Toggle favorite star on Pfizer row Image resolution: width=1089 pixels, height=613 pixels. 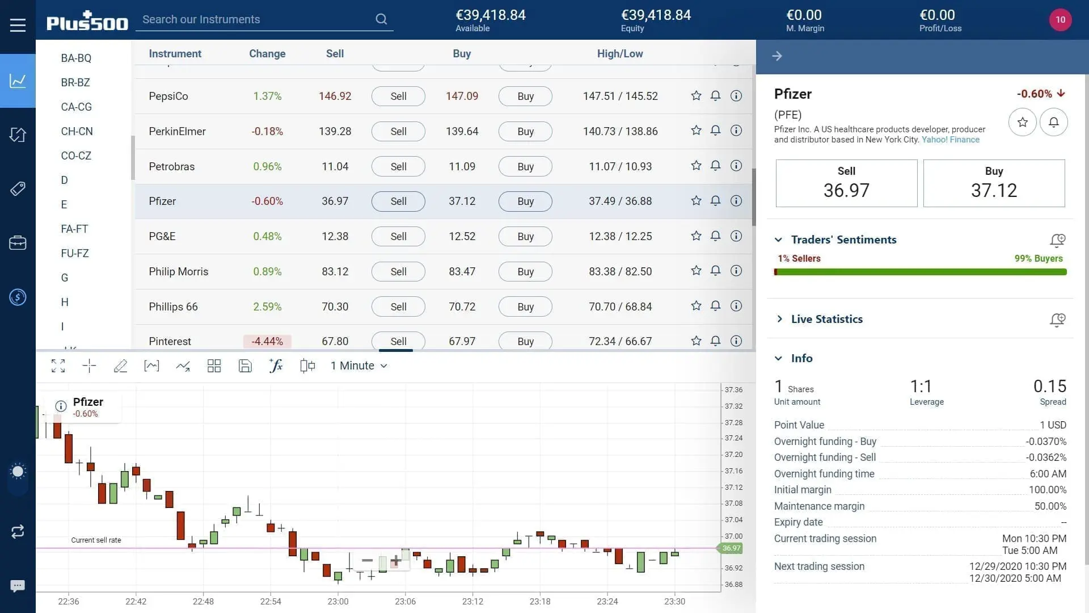[696, 200]
